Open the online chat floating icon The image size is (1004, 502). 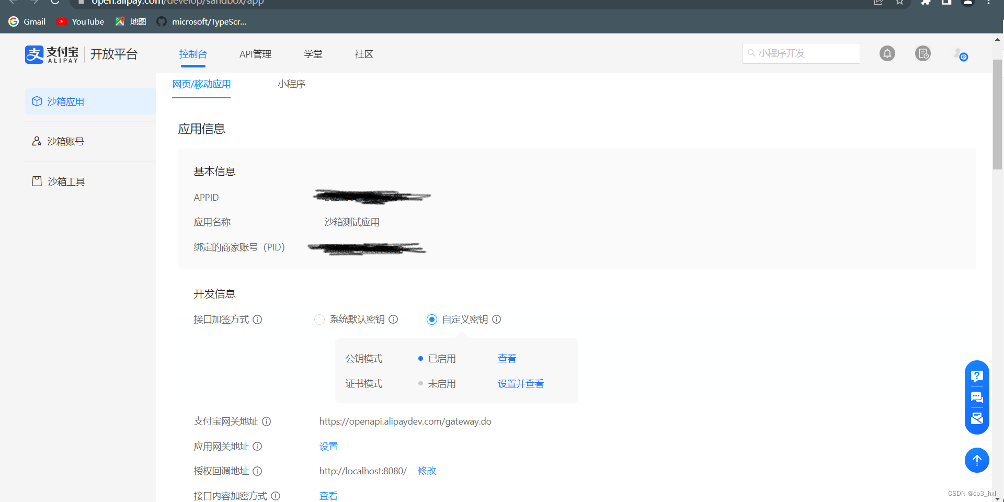pos(977,397)
